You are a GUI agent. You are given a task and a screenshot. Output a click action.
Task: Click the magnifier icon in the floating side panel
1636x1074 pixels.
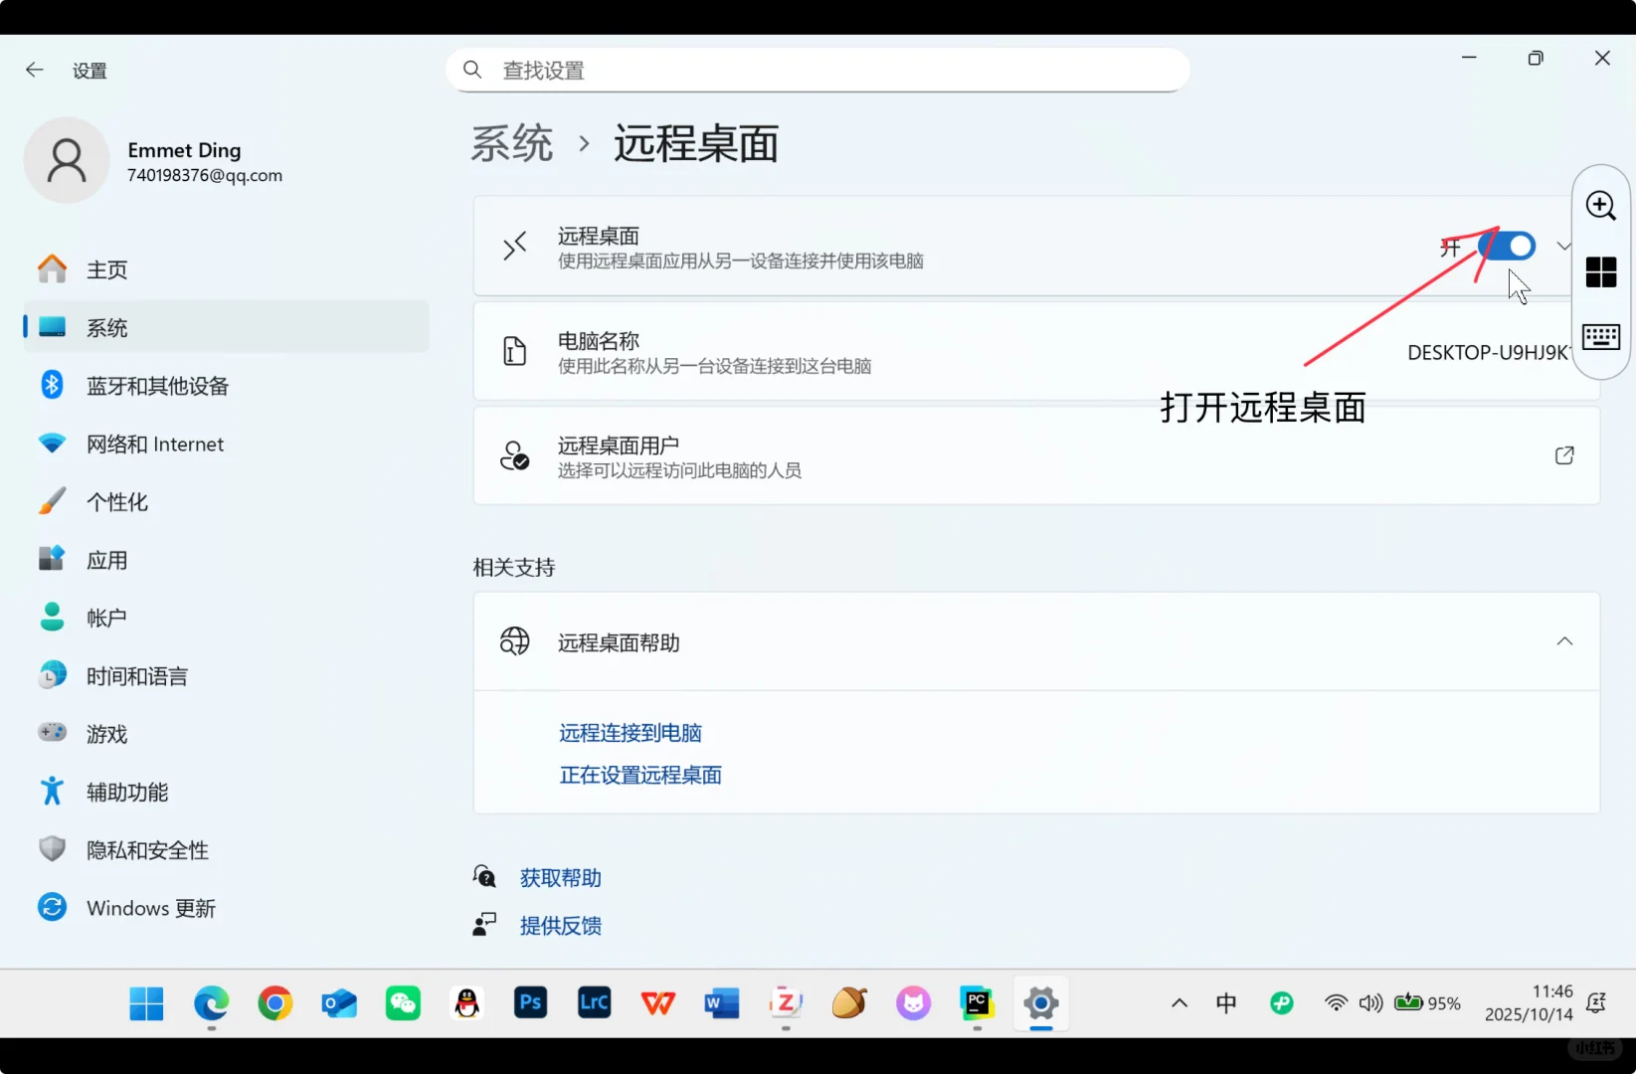pos(1600,206)
